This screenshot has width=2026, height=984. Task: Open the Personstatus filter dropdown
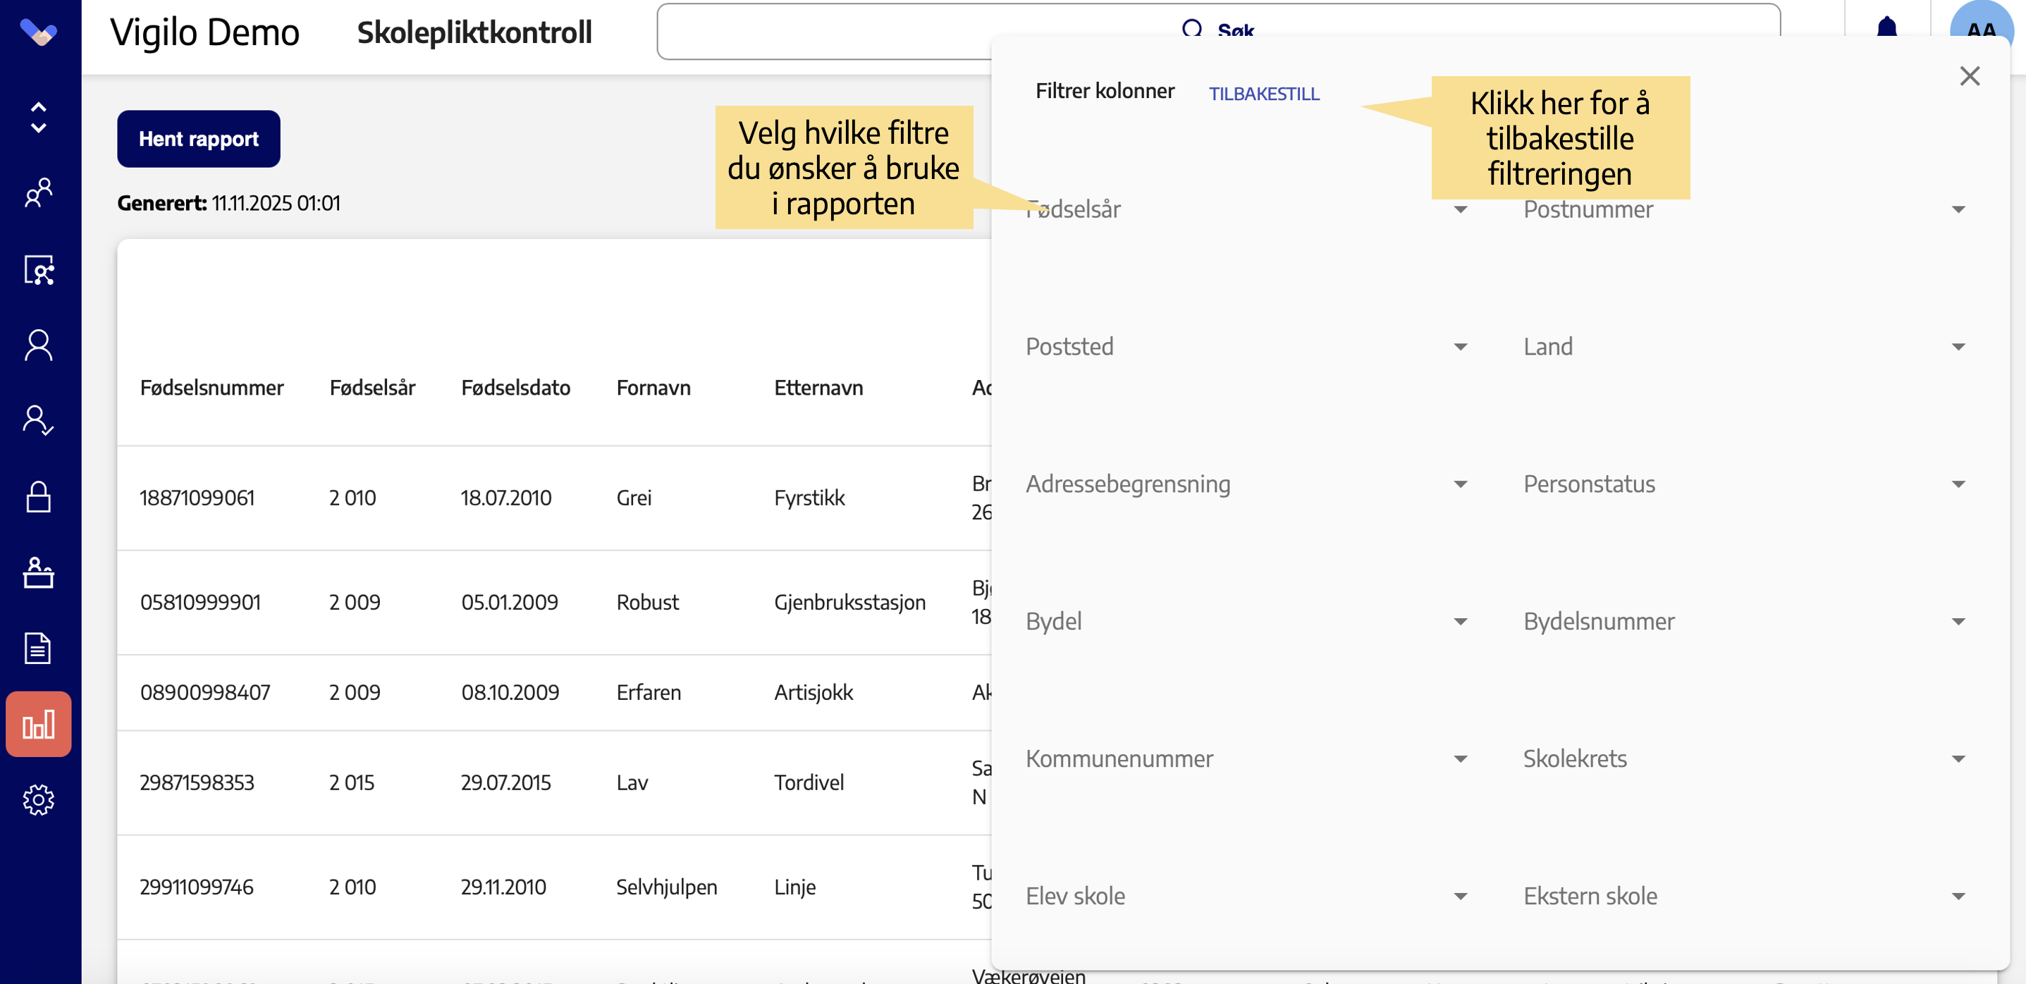[1745, 484]
